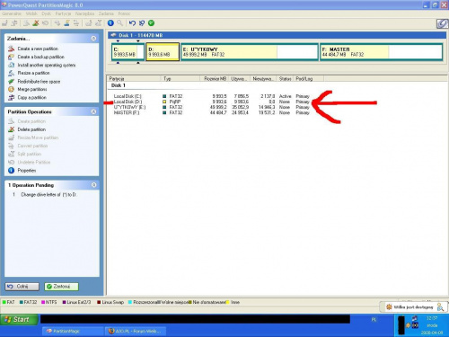449x337 pixels.
Task: Open the Dysk menu
Action: [46, 13]
